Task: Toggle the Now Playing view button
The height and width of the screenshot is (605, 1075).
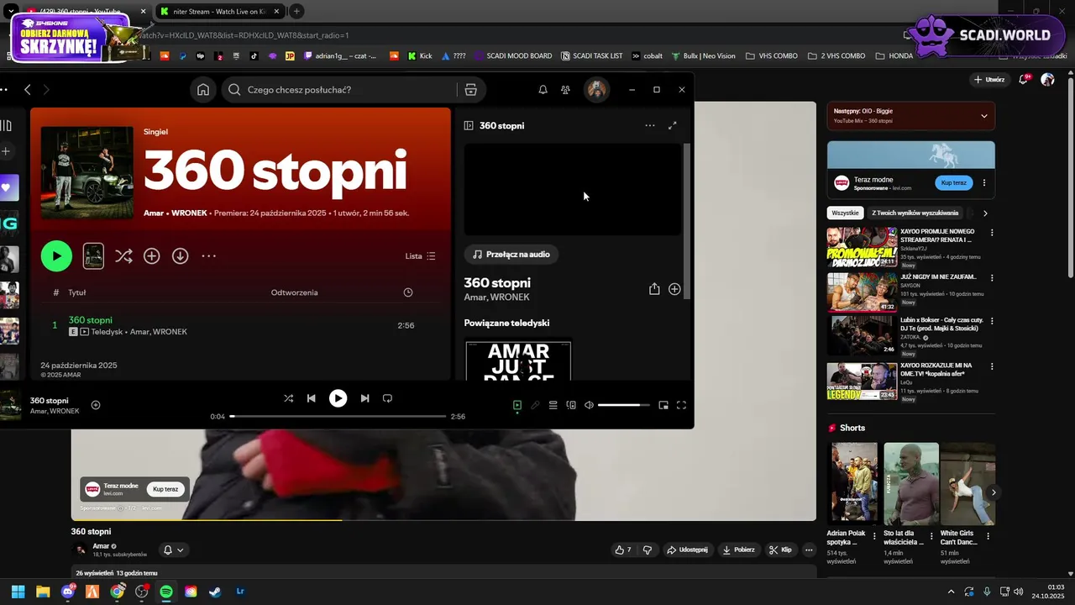Action: tap(517, 405)
